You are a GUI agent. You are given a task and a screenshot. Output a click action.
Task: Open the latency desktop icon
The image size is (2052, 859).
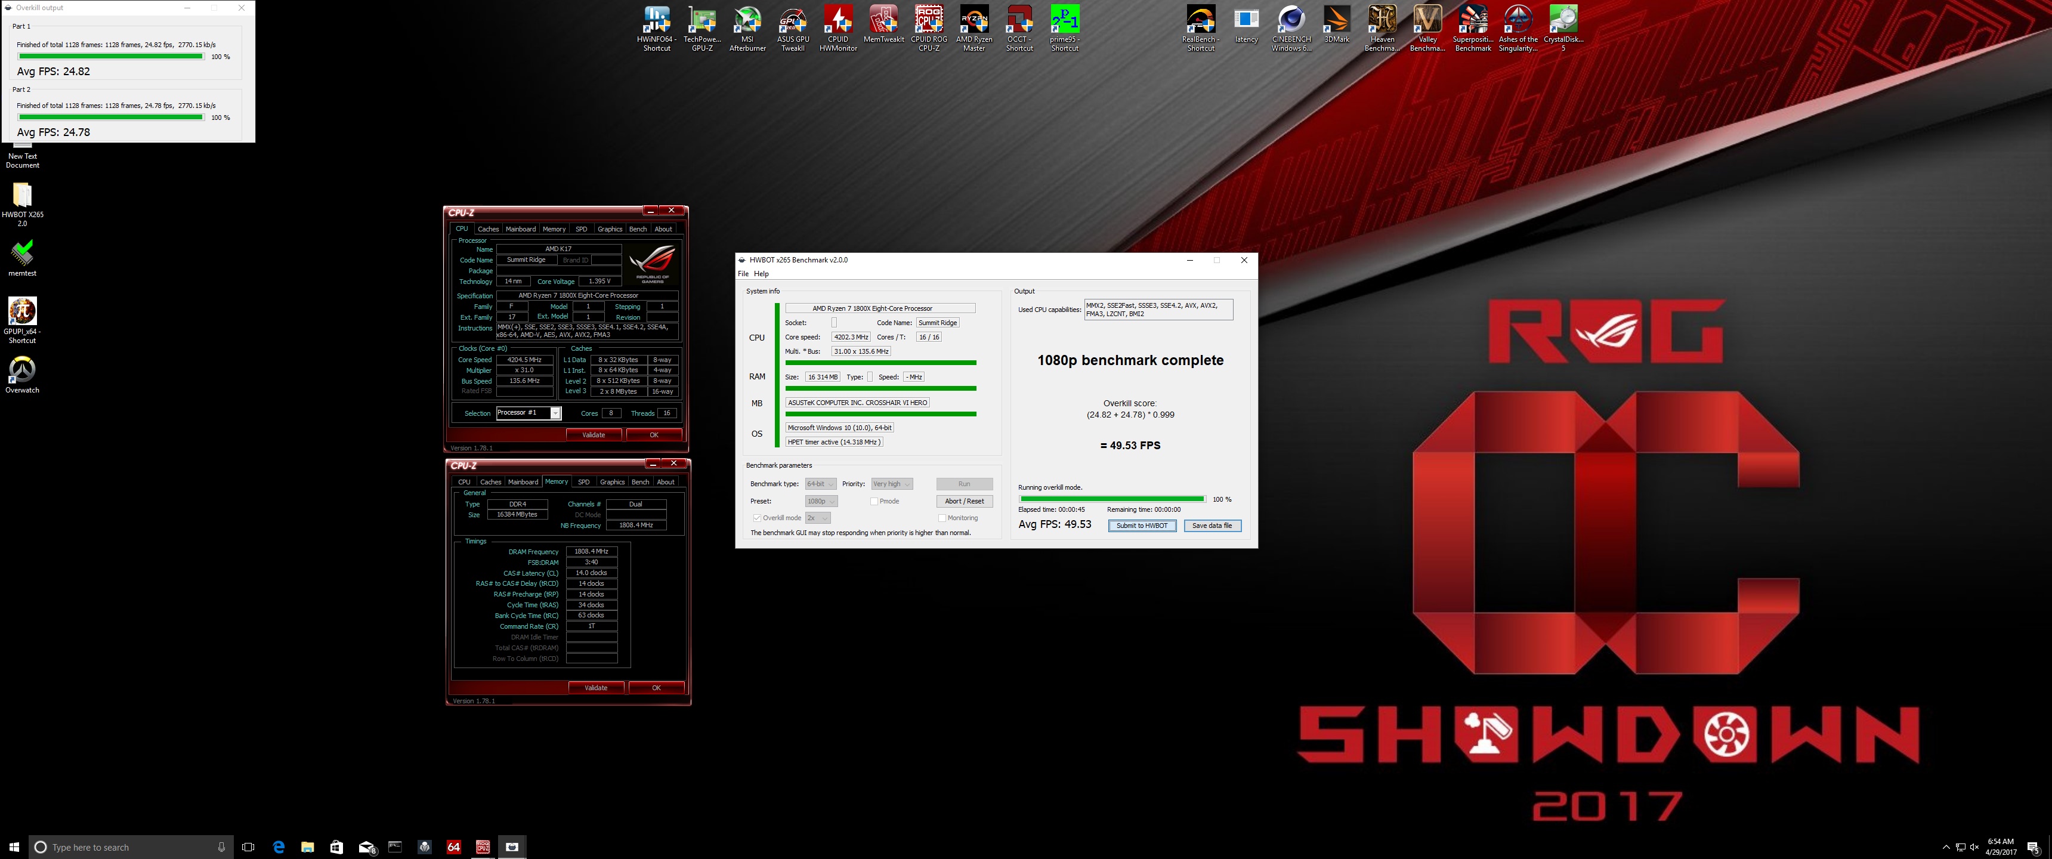[1246, 24]
